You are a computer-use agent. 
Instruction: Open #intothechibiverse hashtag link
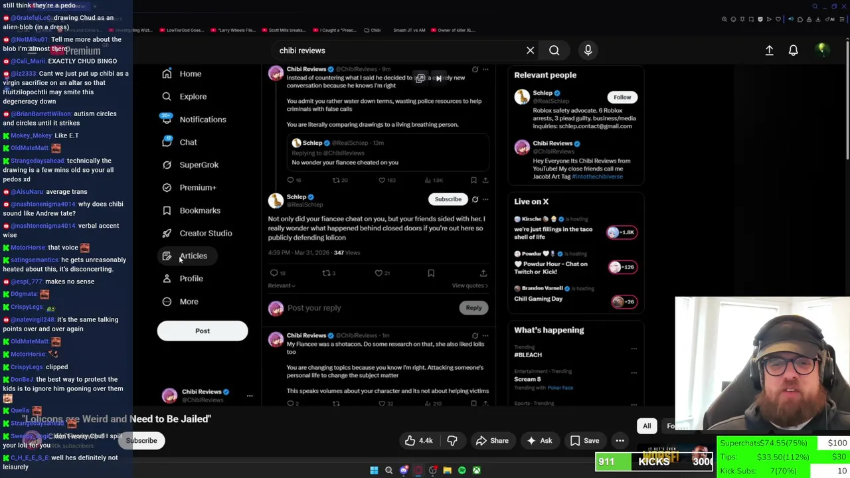click(x=597, y=177)
